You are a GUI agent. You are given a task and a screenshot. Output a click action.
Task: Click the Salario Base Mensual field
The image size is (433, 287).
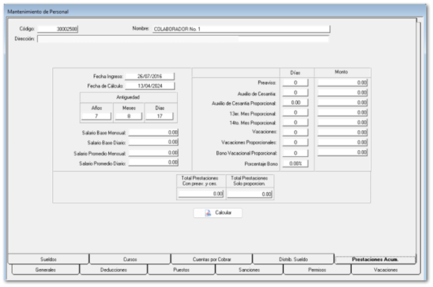[154, 132]
